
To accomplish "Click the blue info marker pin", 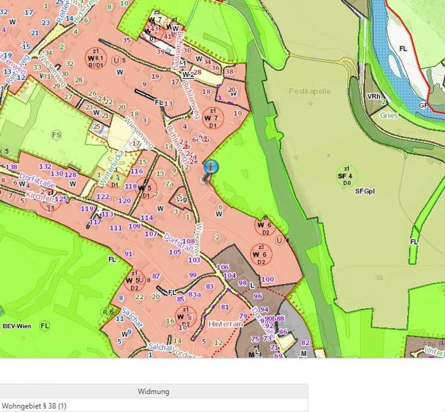I will tap(211, 167).
